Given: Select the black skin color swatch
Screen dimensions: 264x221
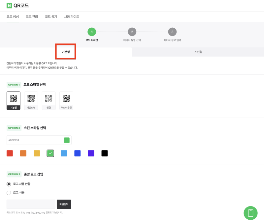Looking at the screenshot, I should [105, 153].
